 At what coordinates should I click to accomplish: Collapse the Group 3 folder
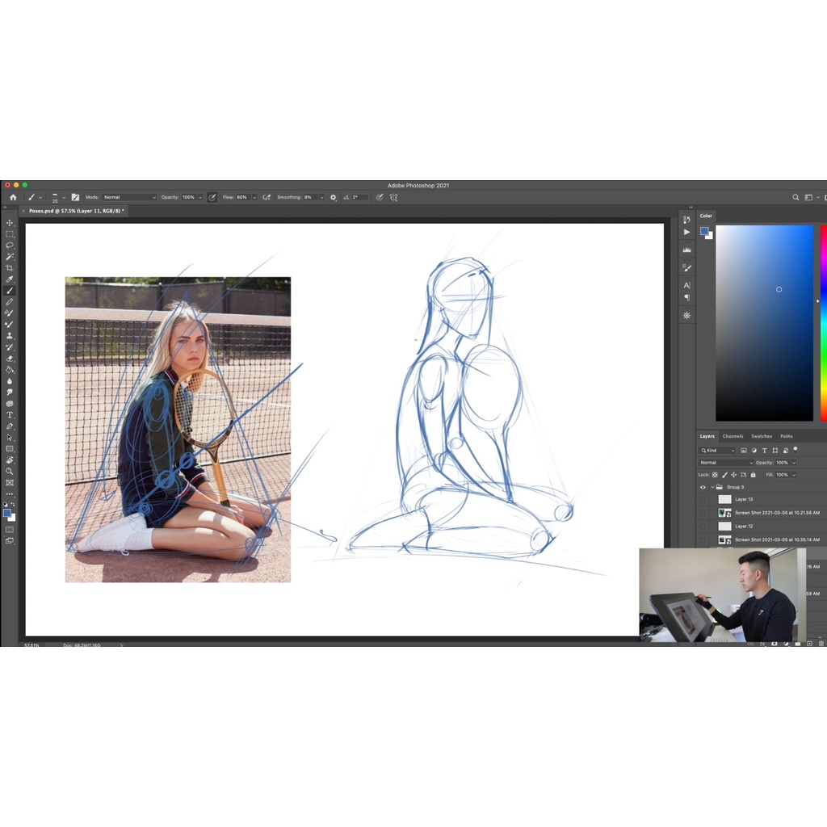point(712,487)
